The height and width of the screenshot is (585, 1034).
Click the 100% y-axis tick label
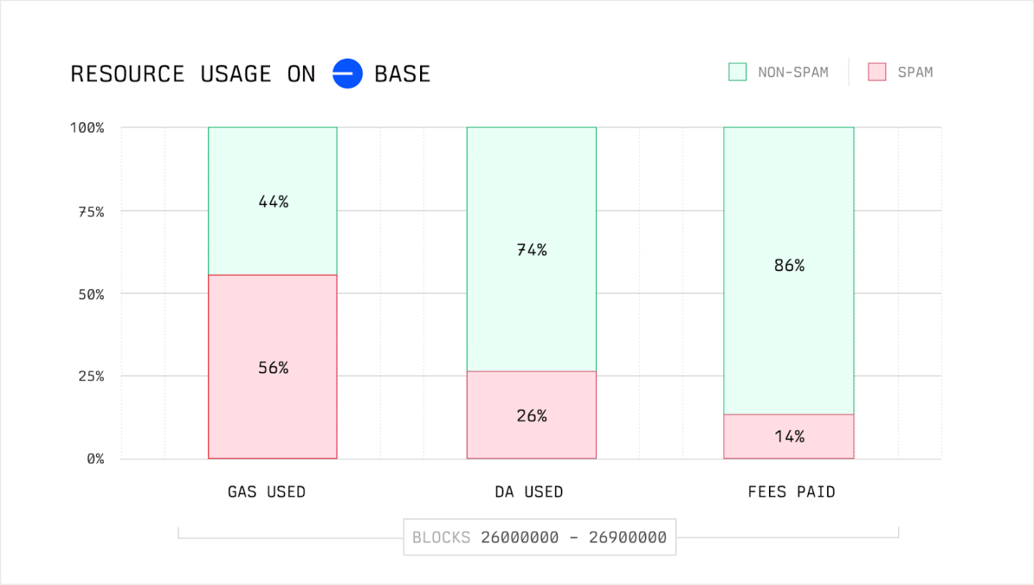[x=87, y=128]
